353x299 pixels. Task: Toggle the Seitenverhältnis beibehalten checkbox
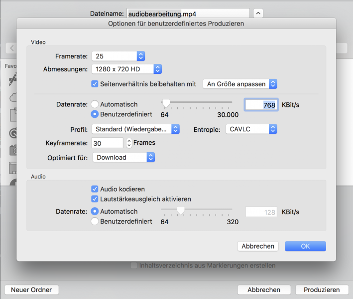[95, 84]
